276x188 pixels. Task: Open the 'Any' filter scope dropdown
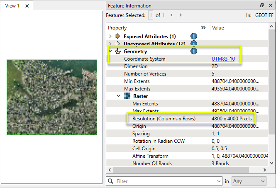pyautogui.click(x=249, y=181)
